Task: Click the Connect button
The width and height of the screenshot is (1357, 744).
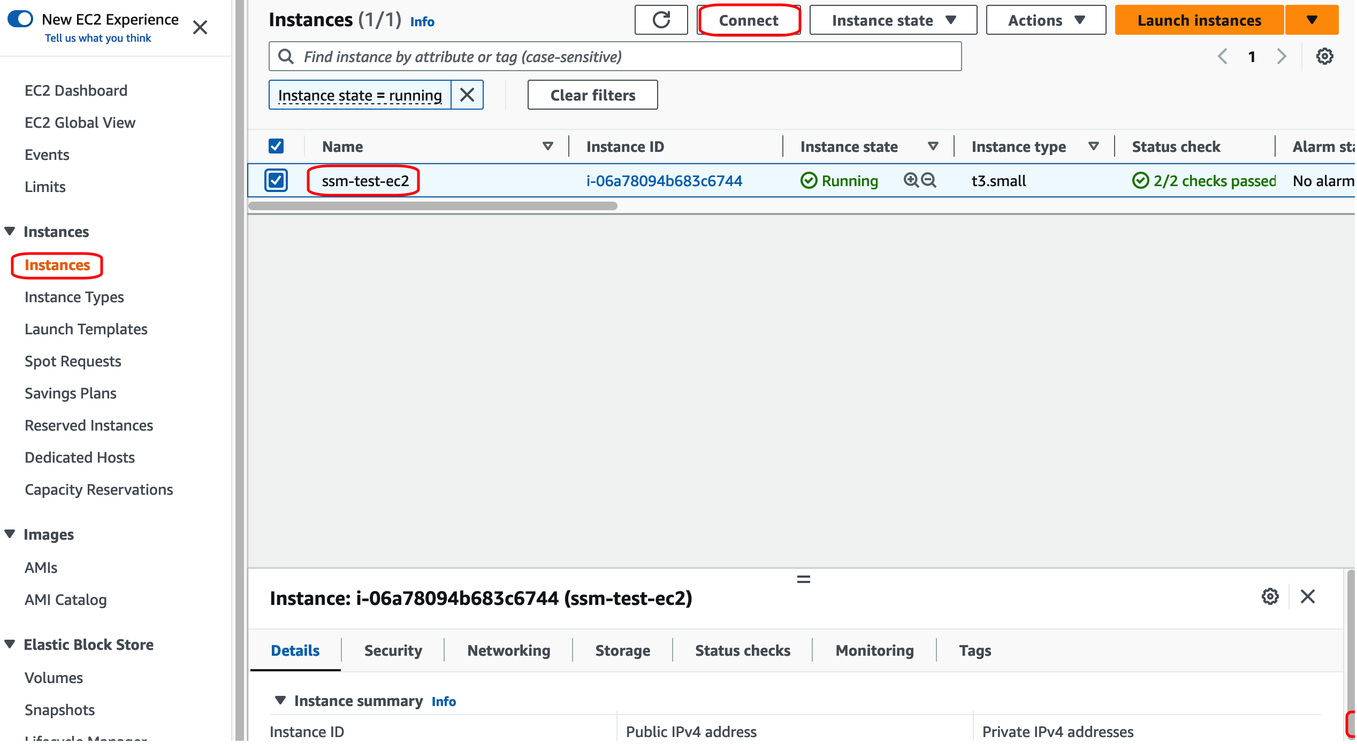Action: [748, 20]
